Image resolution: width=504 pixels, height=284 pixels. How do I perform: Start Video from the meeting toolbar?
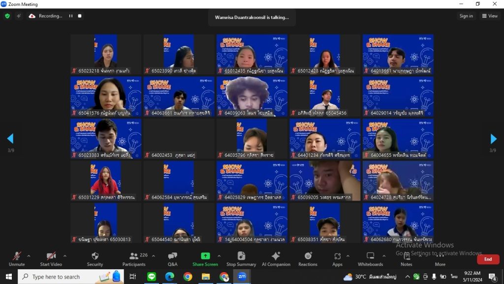(x=51, y=259)
